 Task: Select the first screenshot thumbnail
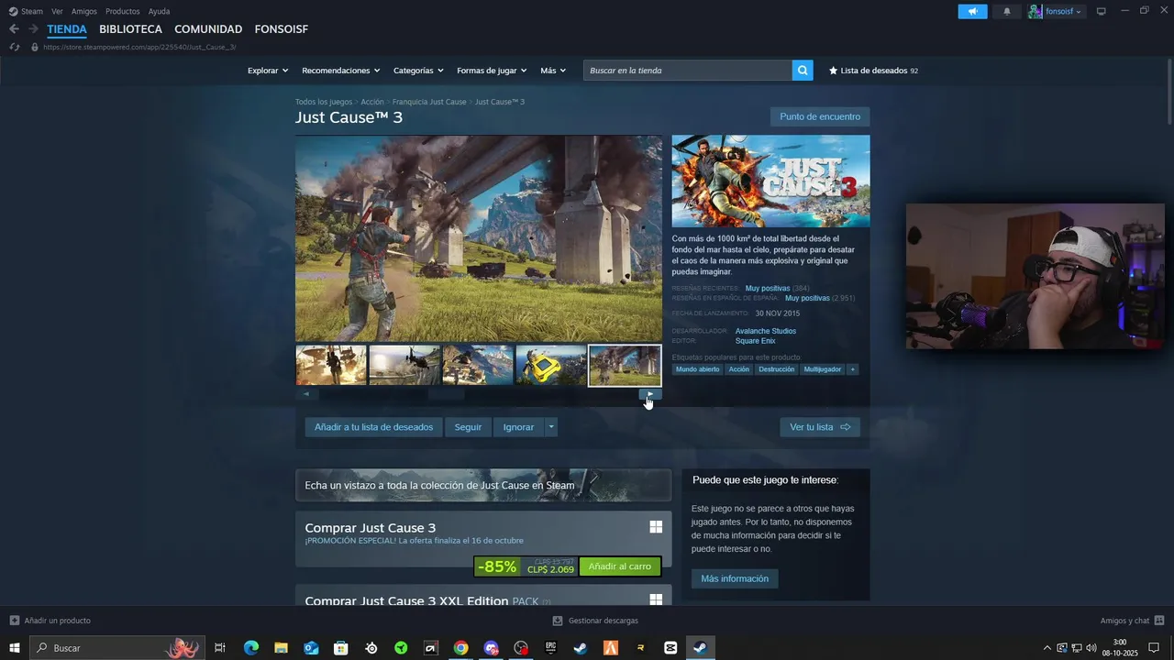[x=331, y=365]
